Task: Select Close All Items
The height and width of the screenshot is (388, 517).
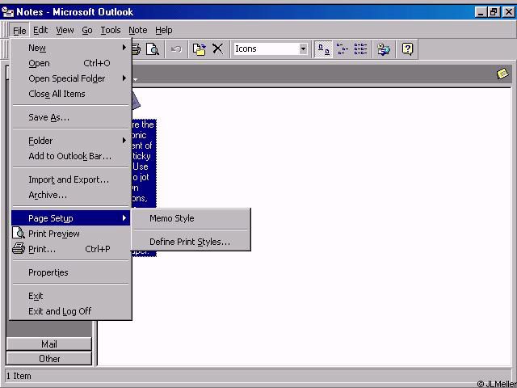Action: tap(70, 94)
